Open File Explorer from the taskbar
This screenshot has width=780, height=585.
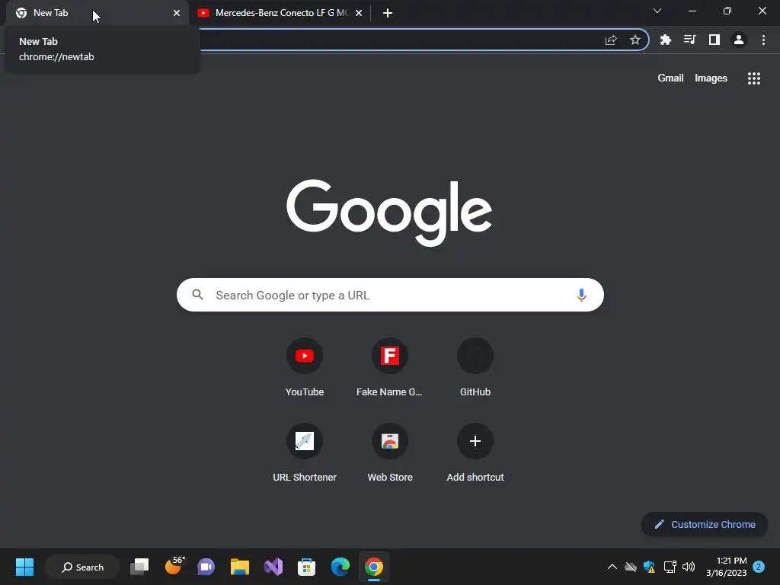point(240,567)
